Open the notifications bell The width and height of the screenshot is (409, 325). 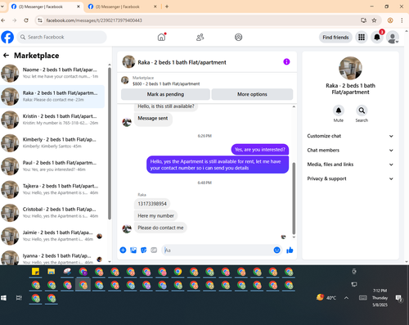377,37
